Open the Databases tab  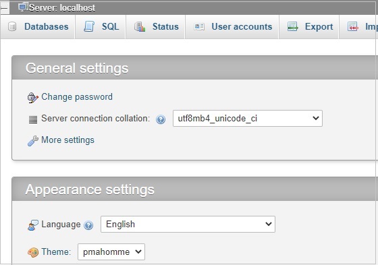click(x=38, y=26)
